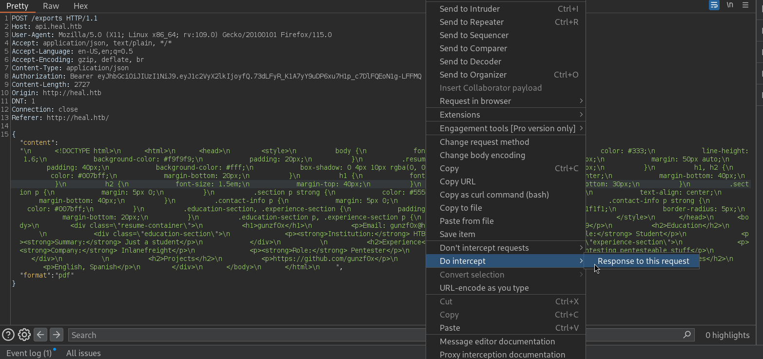The image size is (763, 359).
Task: Click the magnifier icon in search bar
Action: click(x=687, y=335)
